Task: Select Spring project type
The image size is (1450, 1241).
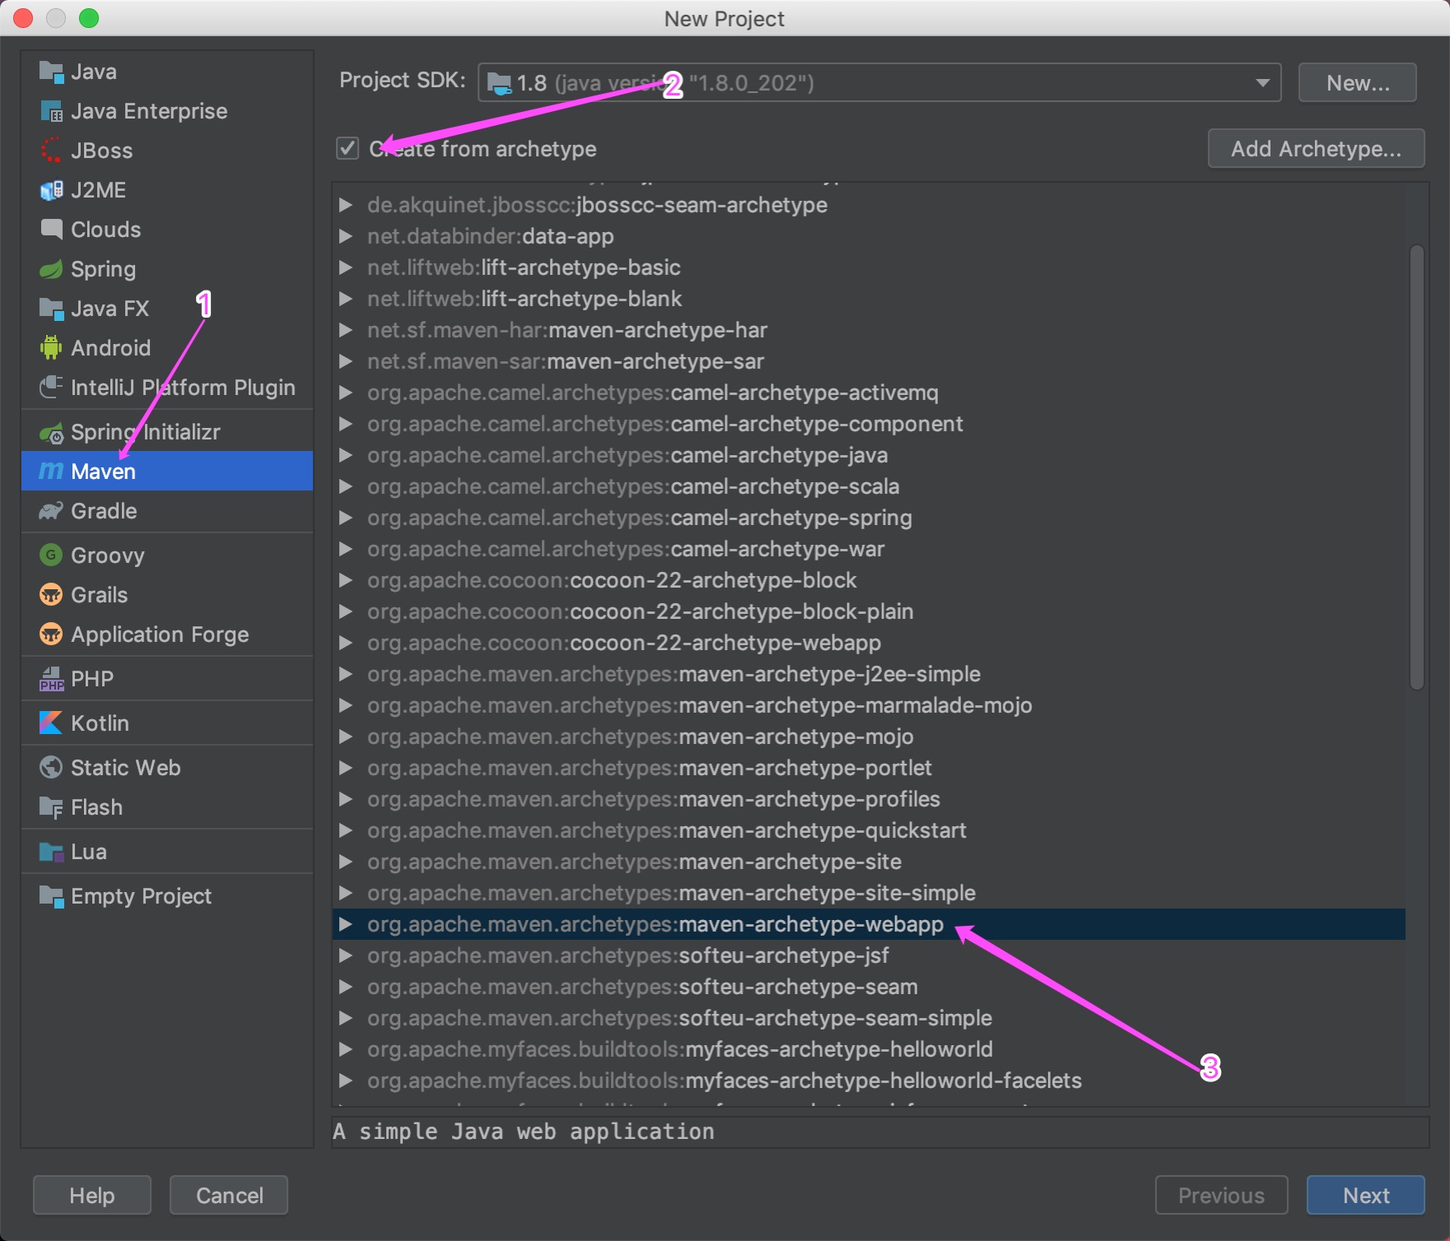Action: (x=167, y=269)
